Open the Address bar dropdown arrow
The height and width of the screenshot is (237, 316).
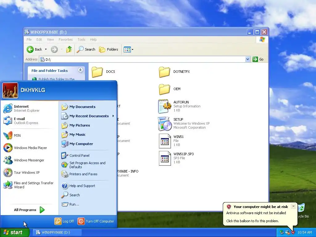pyautogui.click(x=248, y=59)
